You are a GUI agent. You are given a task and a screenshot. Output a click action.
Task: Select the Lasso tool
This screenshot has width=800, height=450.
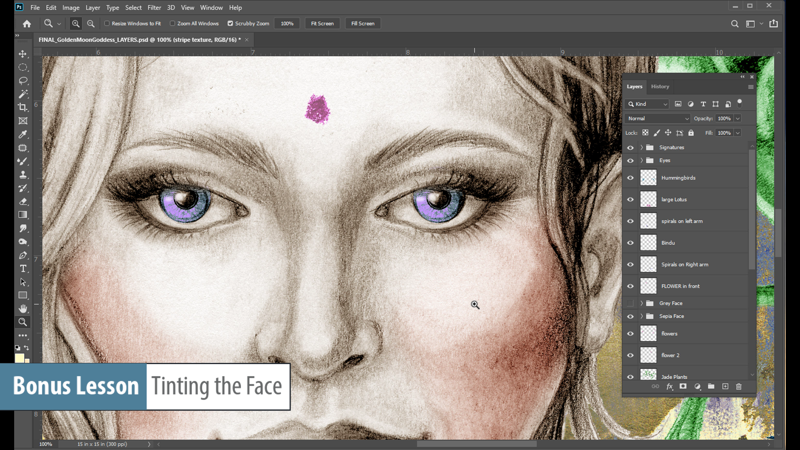[23, 81]
